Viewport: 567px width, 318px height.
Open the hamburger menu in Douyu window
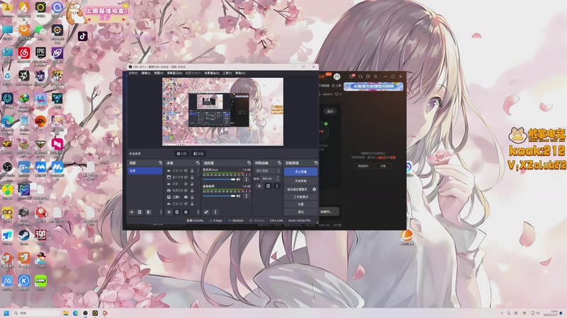point(376,76)
